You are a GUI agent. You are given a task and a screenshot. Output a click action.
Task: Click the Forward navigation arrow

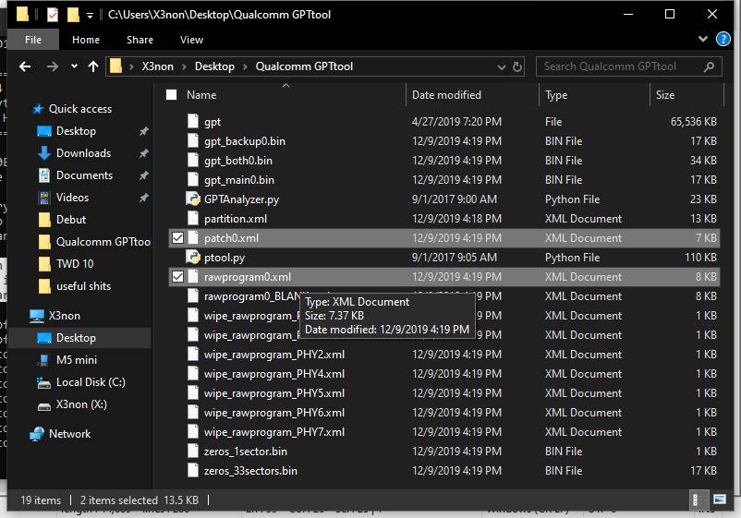click(53, 66)
